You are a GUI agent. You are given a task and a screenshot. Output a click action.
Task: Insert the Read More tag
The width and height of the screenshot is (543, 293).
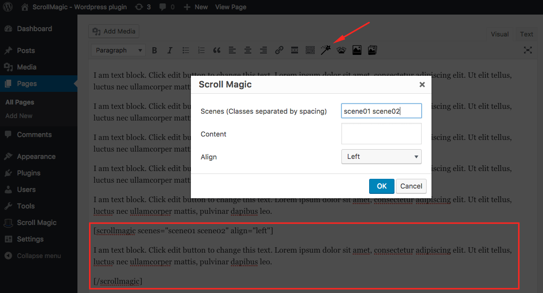294,50
